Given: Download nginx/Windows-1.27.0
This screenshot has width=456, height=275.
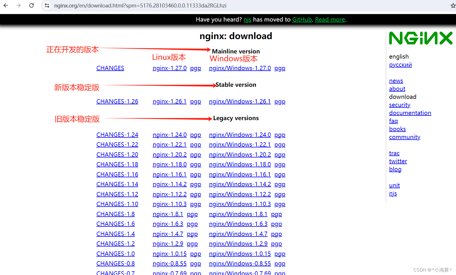Looking at the screenshot, I should pos(240,68).
